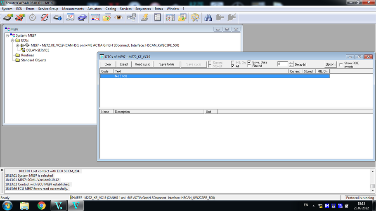Click the padlock tray icon
Viewport: 376px width, 211px height.
tap(333, 206)
